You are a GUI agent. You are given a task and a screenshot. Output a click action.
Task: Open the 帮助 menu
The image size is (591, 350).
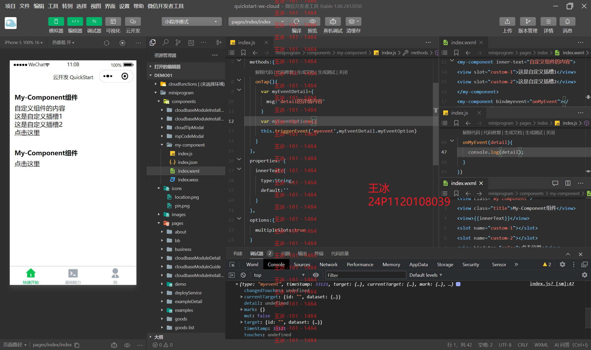[139, 6]
